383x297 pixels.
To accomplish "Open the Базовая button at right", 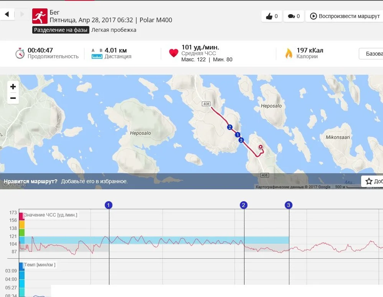I will point(371,54).
